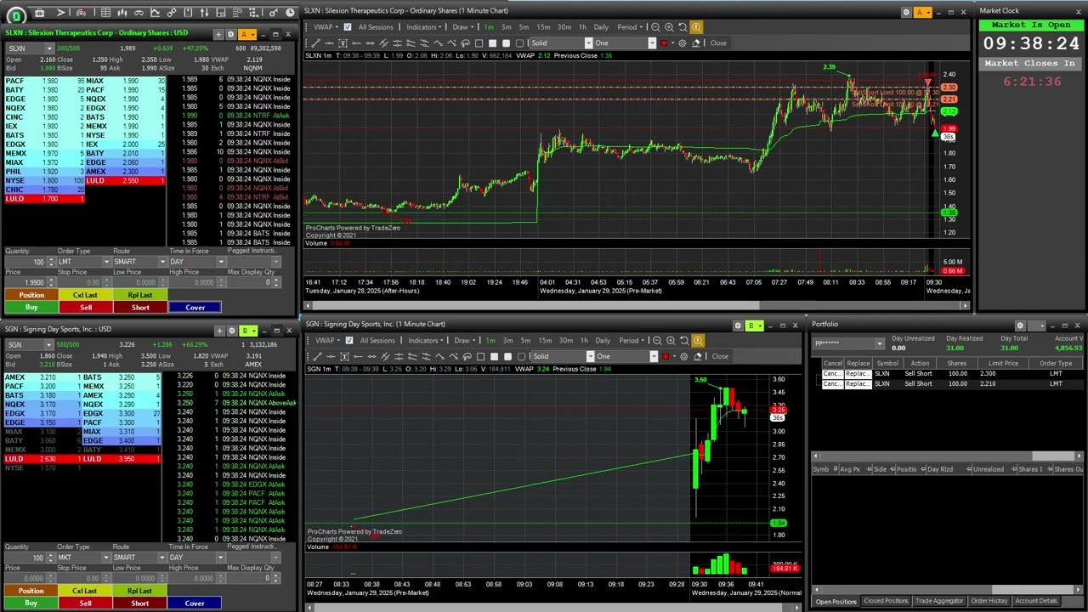Zoom out on the SLXN chart
Screen dimensions: 1088x612
click(655, 27)
